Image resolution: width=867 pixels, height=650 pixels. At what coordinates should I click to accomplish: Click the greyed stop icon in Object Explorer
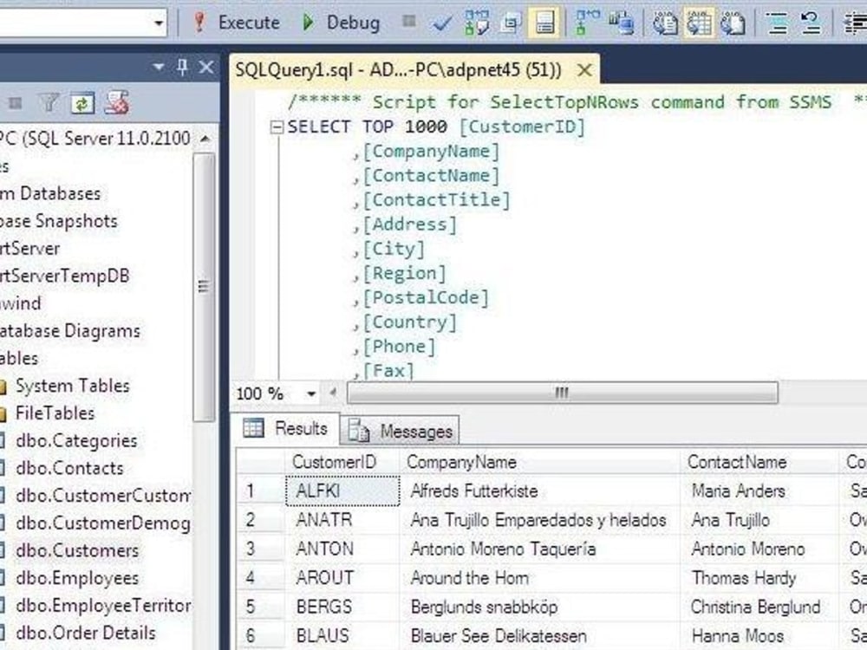(x=16, y=103)
